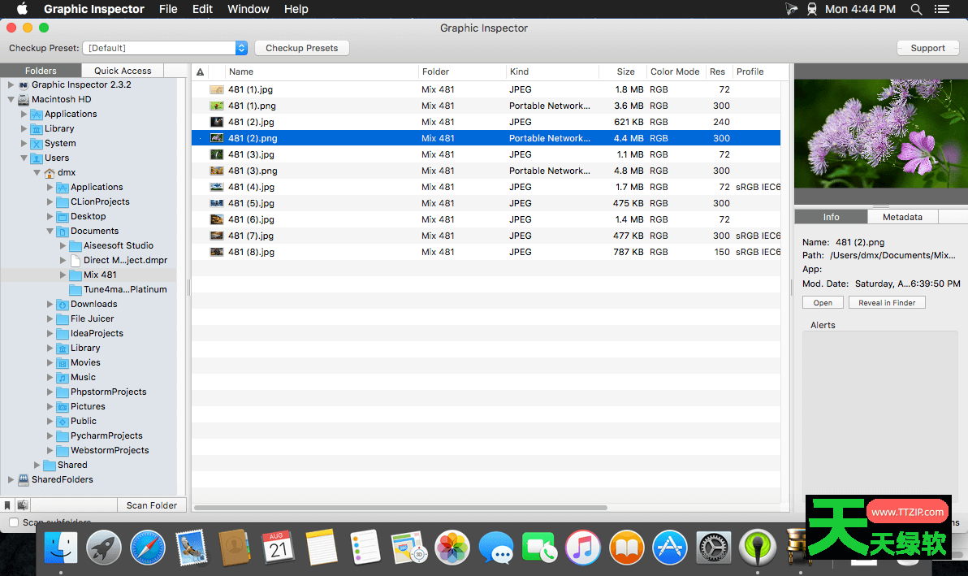Screen dimensions: 968x576
Task: Open Spotlight search in the menu bar
Action: pyautogui.click(x=916, y=9)
